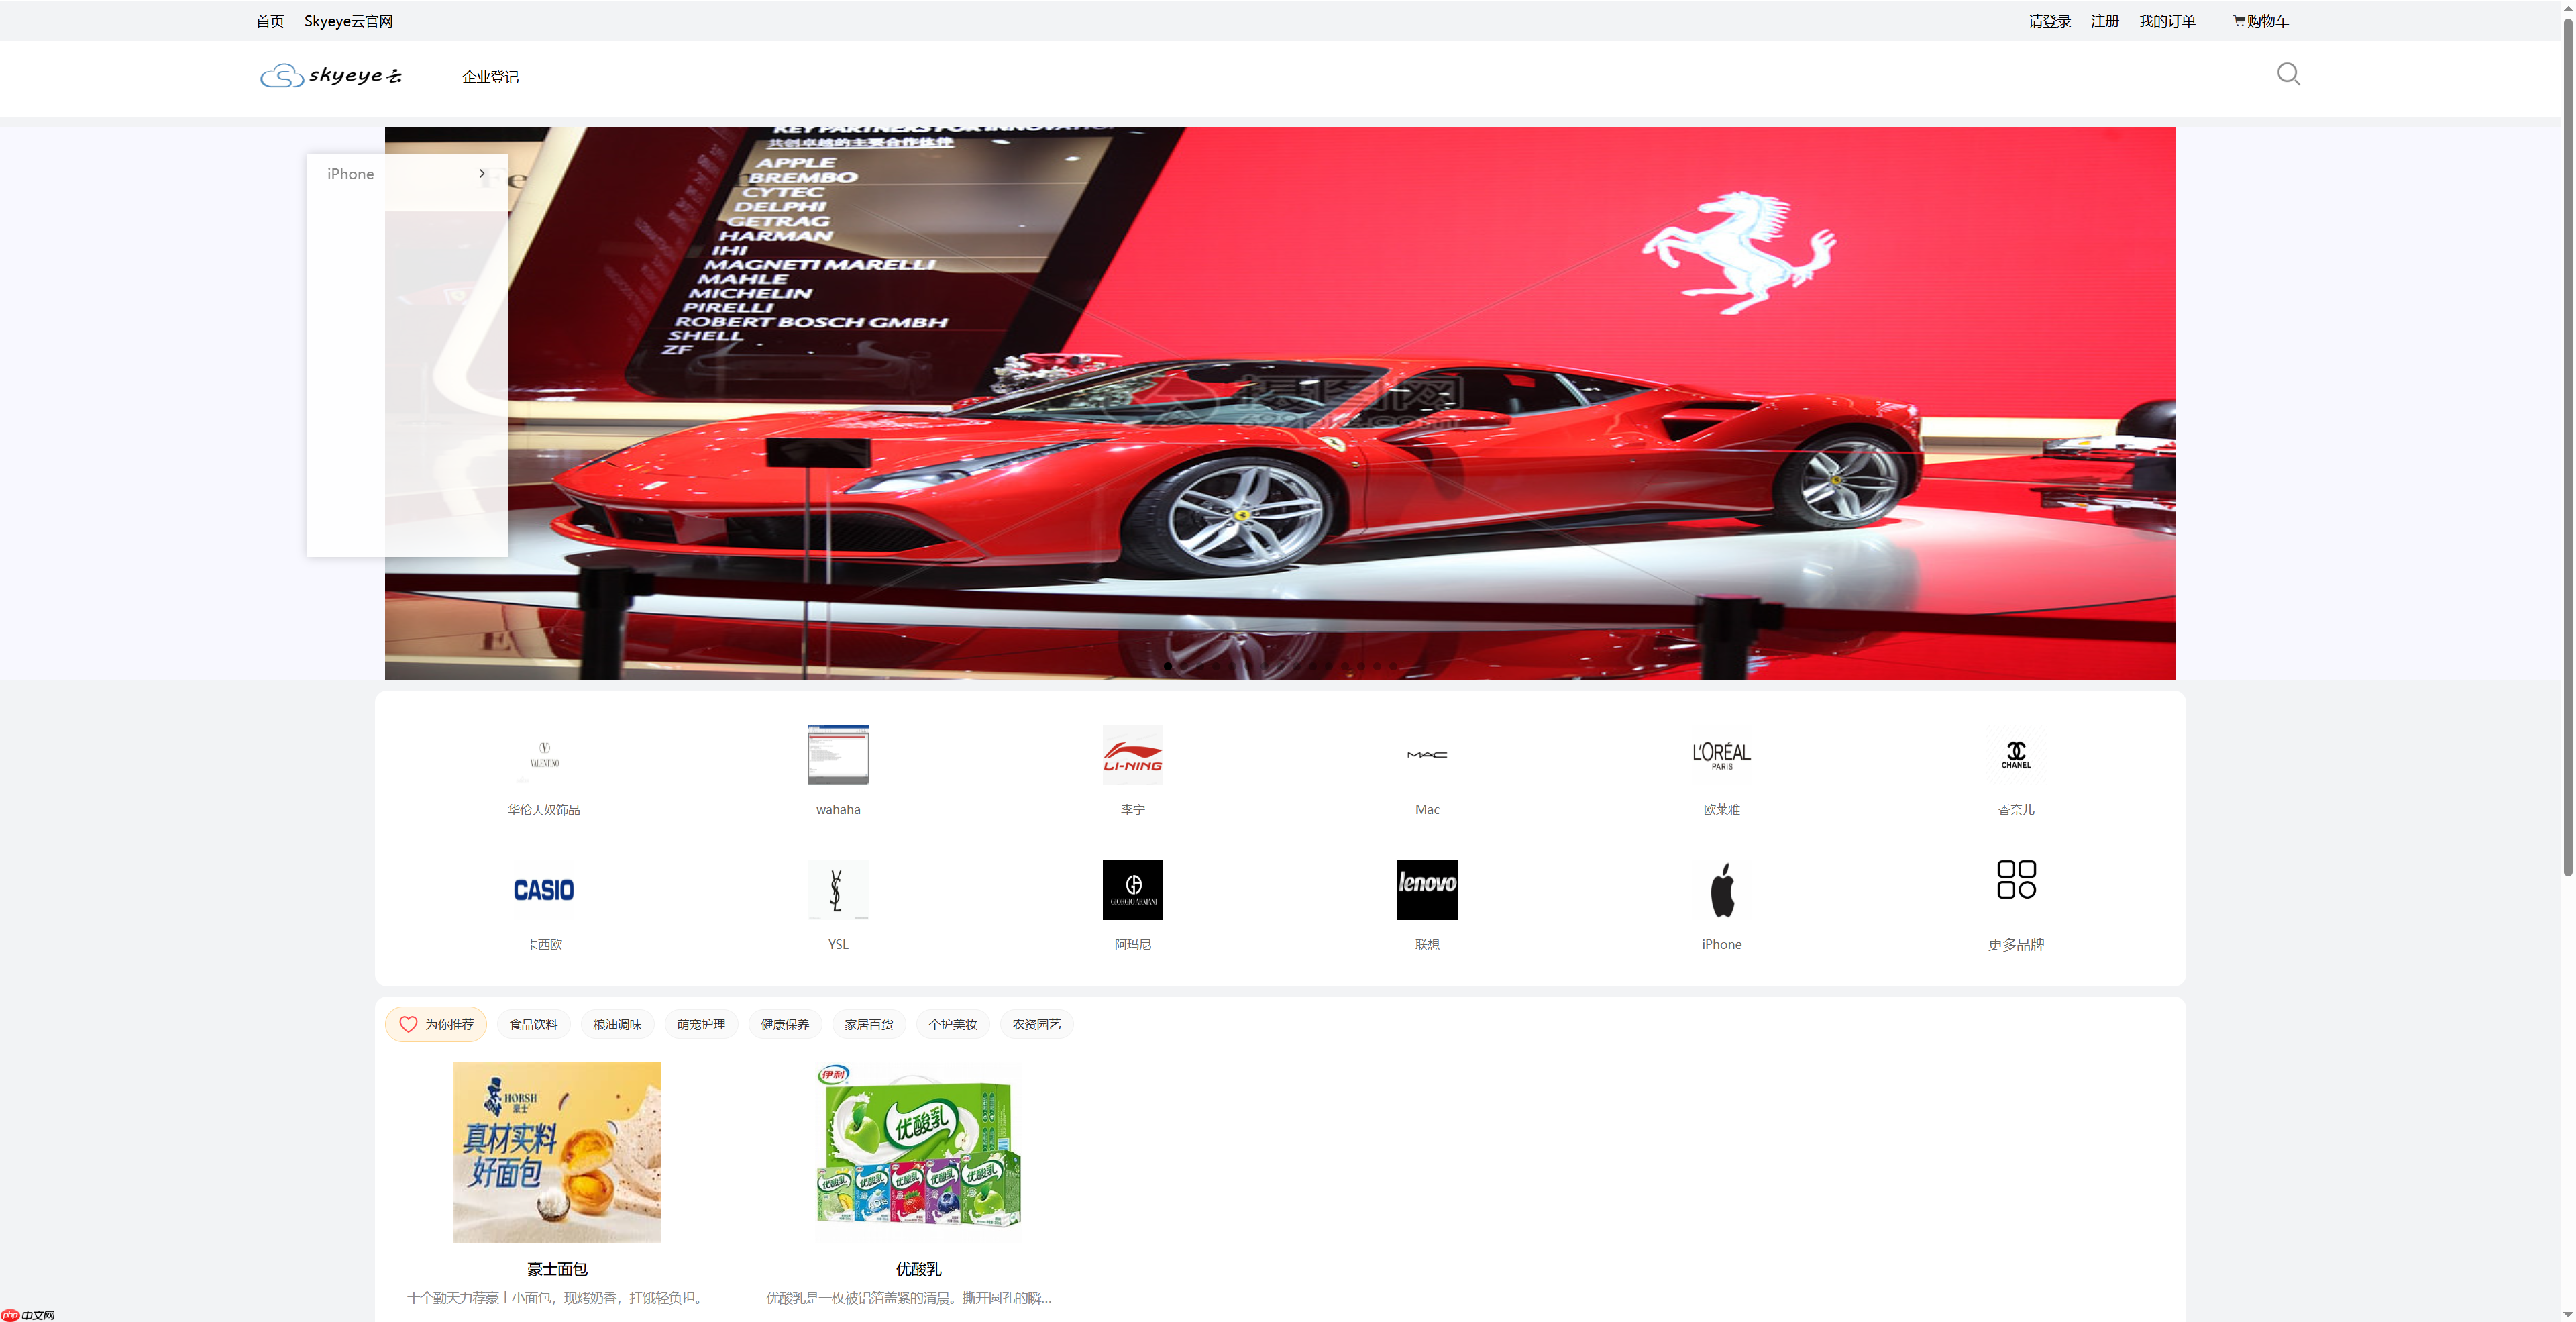Open the Apple iPhone brand icon

coord(1721,889)
